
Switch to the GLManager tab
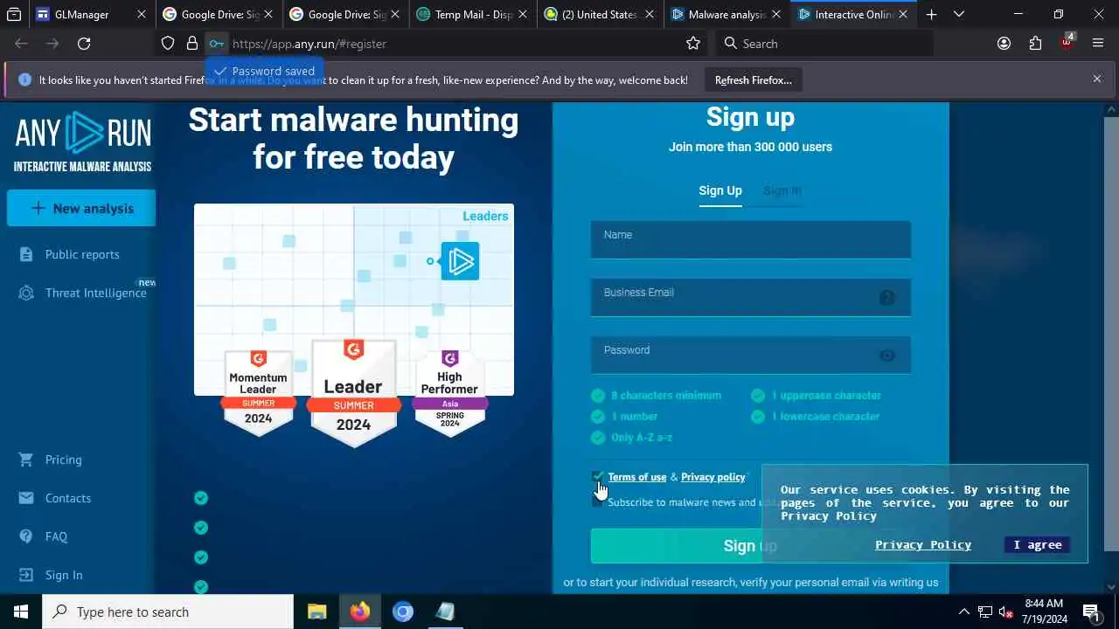point(92,14)
